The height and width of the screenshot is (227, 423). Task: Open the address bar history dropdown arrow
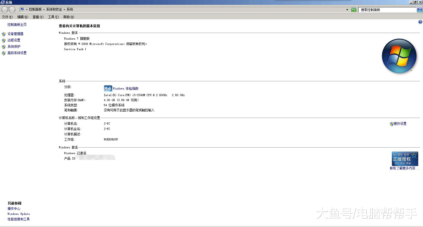[x=347, y=10]
